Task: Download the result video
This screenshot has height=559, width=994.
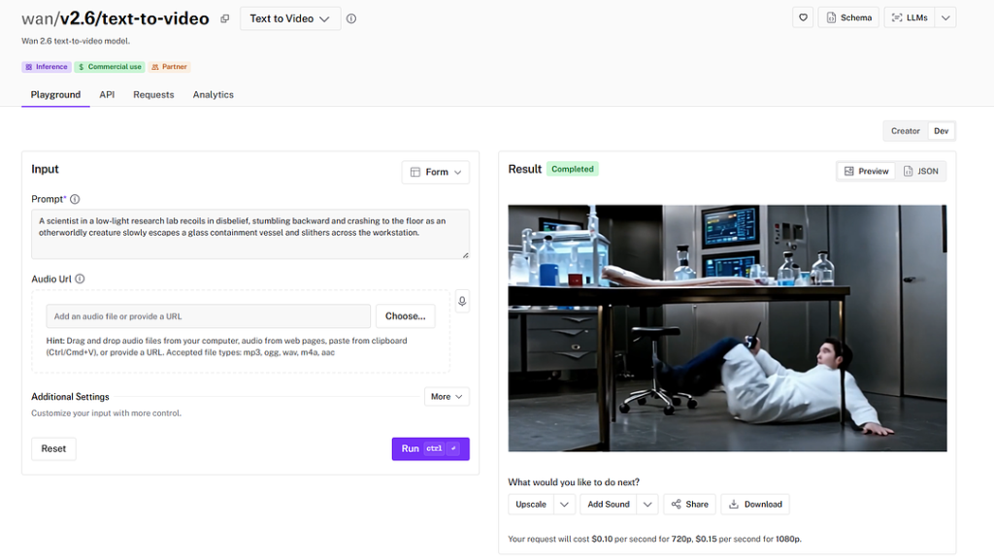Action: (755, 505)
